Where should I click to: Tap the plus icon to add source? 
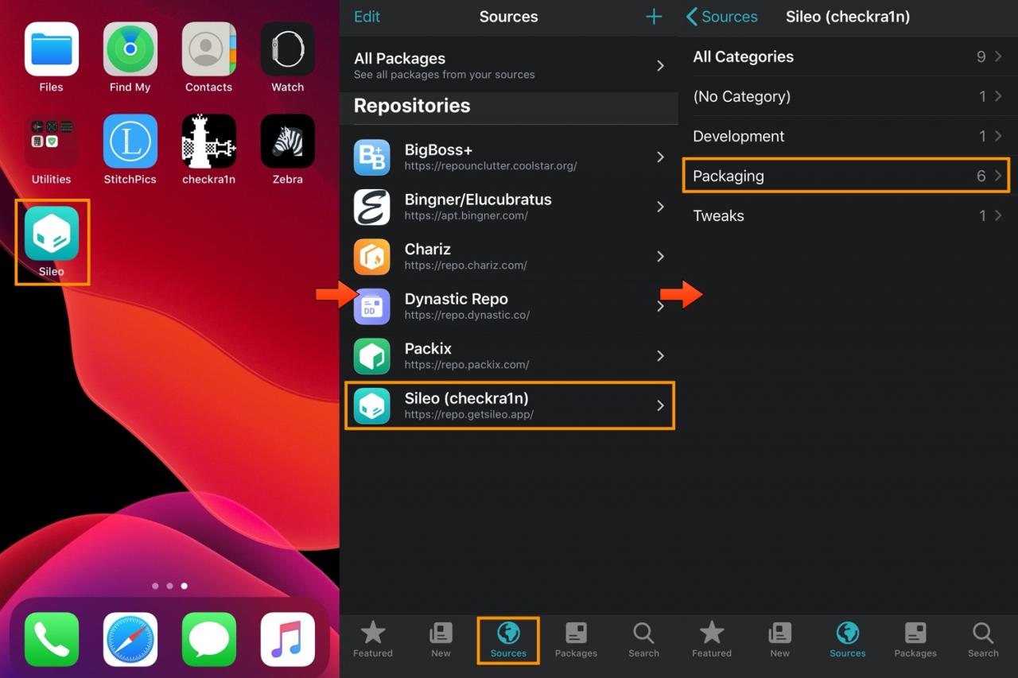point(654,17)
